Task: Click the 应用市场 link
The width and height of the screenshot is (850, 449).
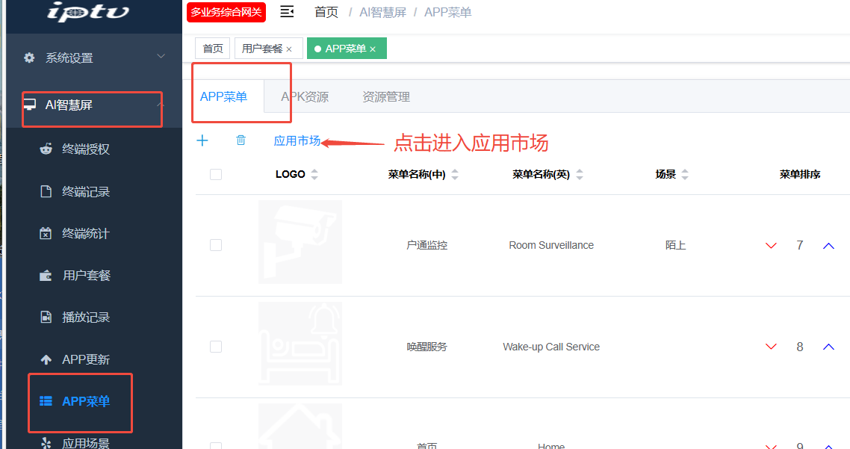Action: pos(297,140)
